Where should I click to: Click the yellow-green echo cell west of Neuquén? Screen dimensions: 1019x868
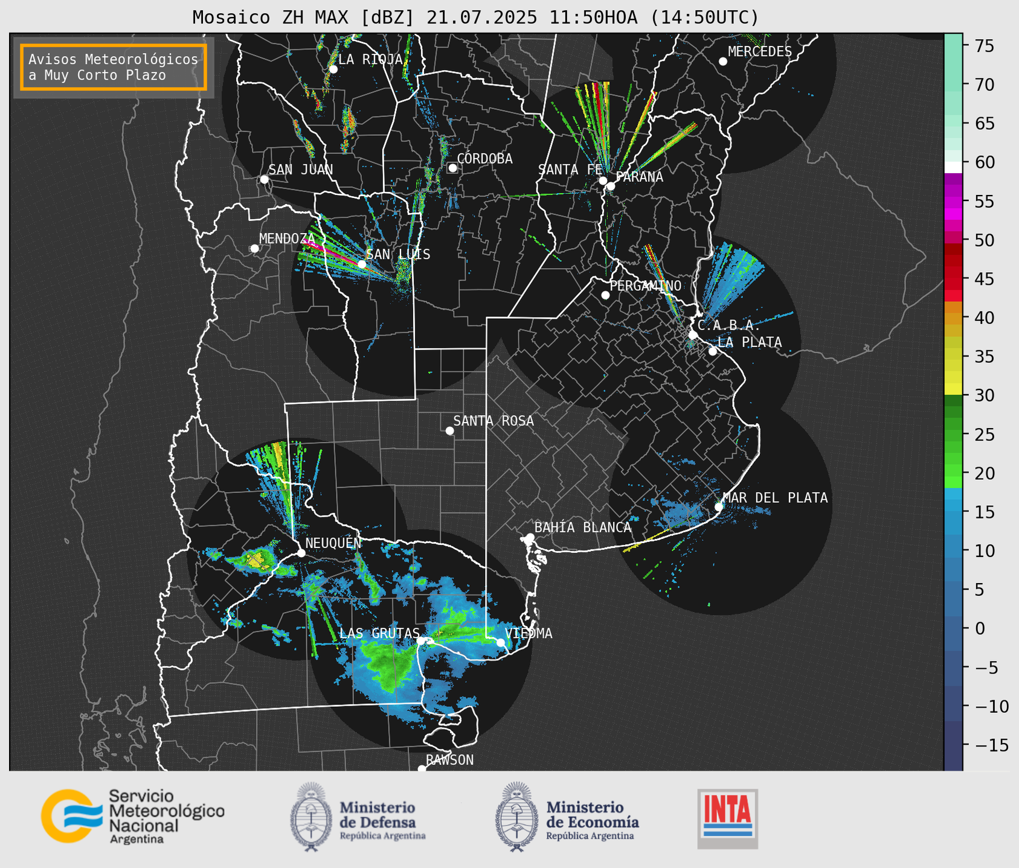(x=257, y=560)
